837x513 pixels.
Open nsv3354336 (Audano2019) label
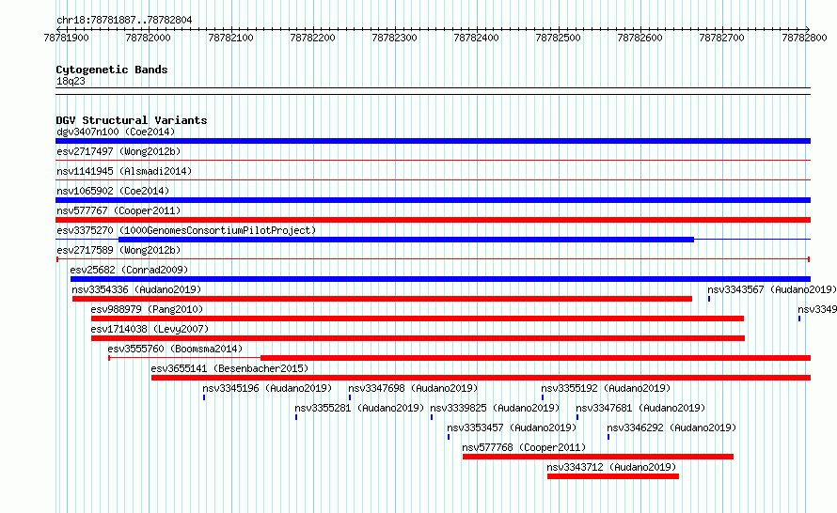tap(136, 289)
